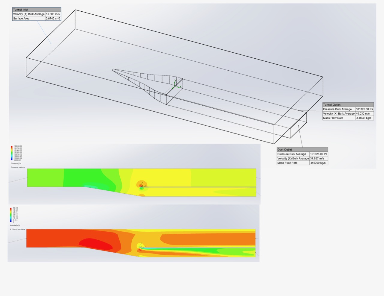This screenshot has width=384, height=296.
Task: Click the pressure color legend bar
Action: click(12, 153)
